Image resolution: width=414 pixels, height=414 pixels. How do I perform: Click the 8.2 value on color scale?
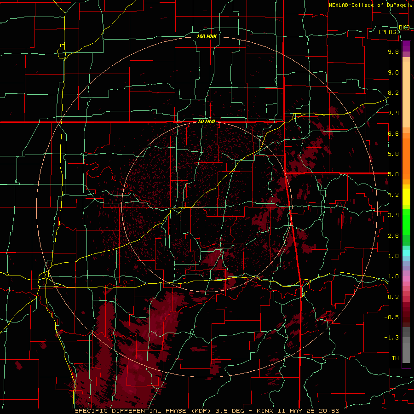(x=393, y=92)
